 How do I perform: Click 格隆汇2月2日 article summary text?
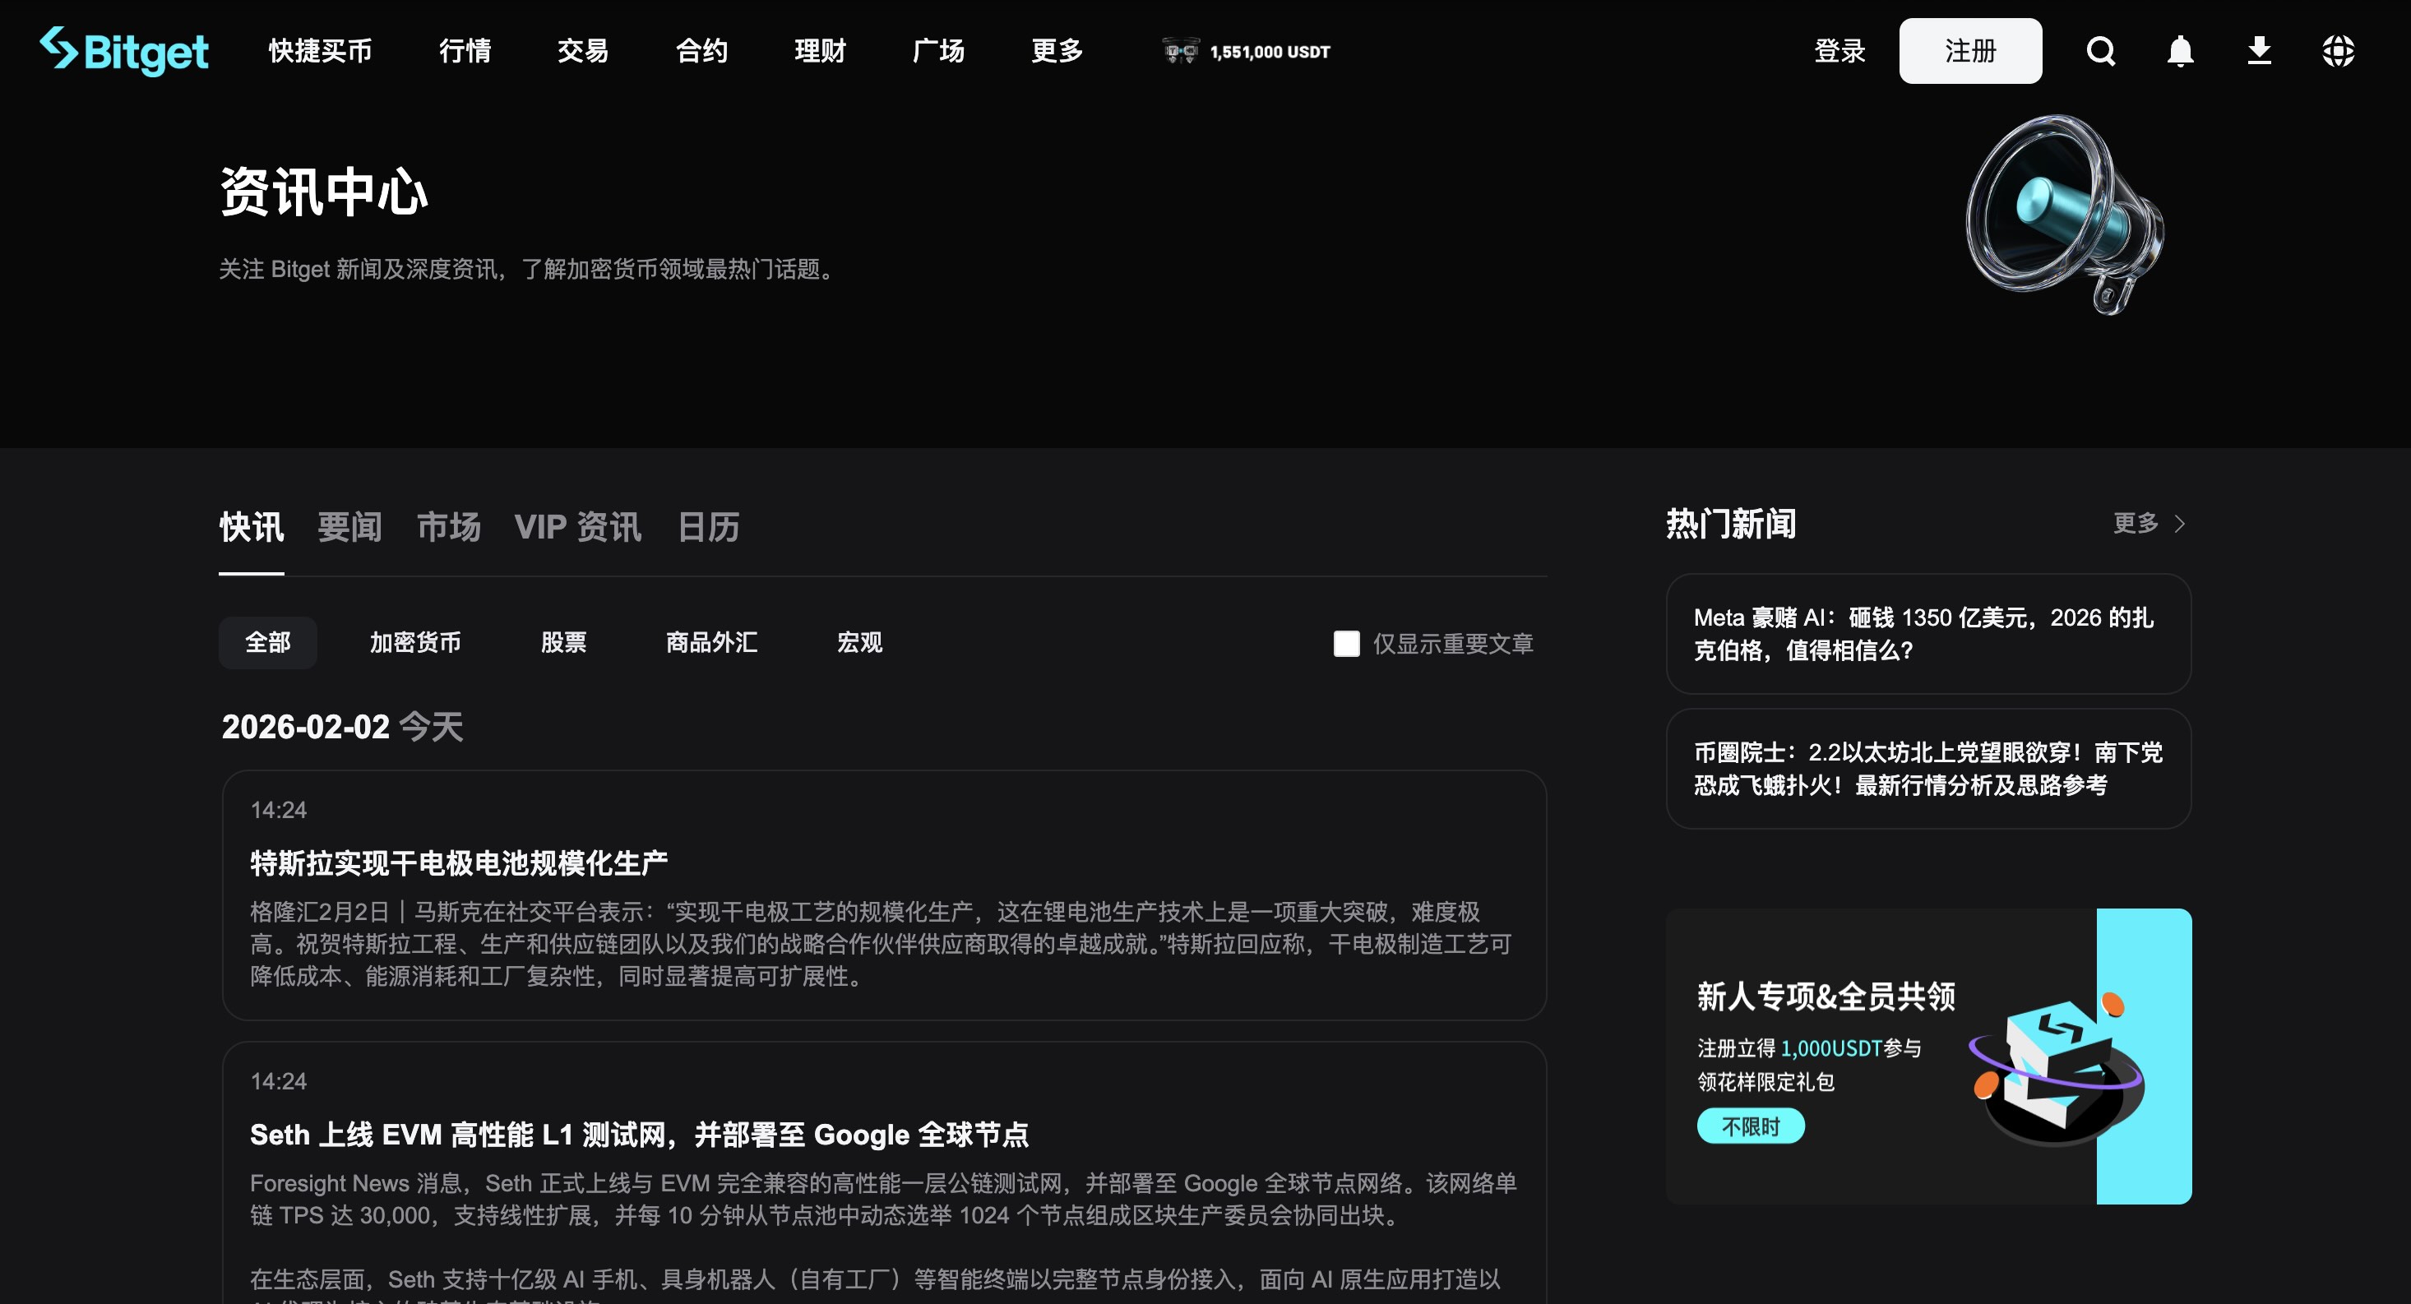click(x=880, y=944)
